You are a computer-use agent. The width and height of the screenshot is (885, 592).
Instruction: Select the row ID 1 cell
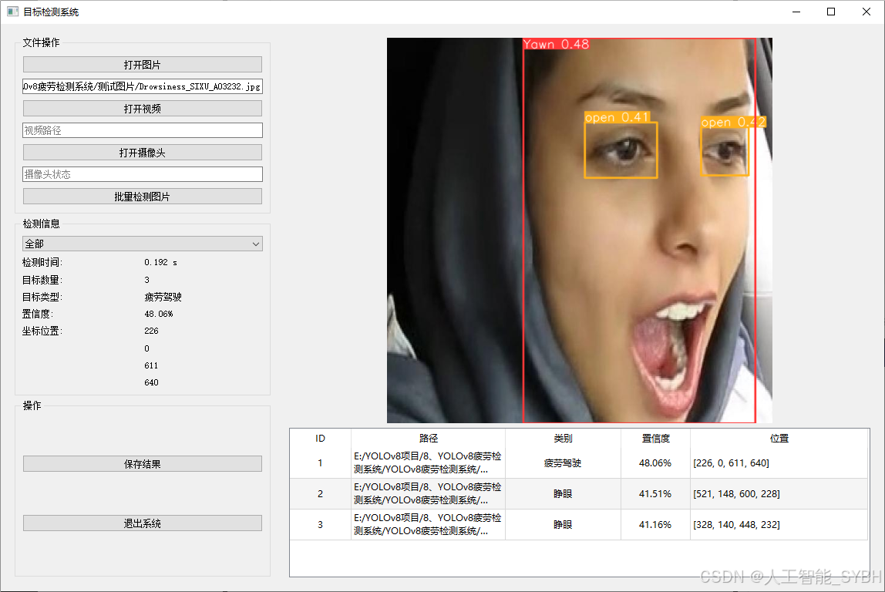[x=320, y=462]
